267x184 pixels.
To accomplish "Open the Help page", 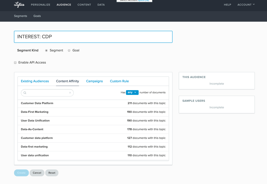I will pos(227,5).
